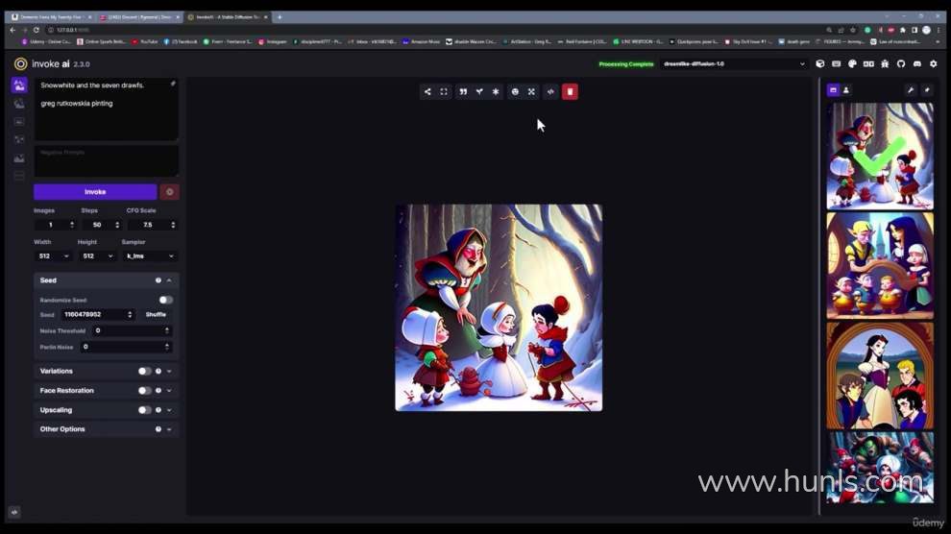Switch to the first browser tab
Viewport: 951px width, 534px height.
coord(51,17)
